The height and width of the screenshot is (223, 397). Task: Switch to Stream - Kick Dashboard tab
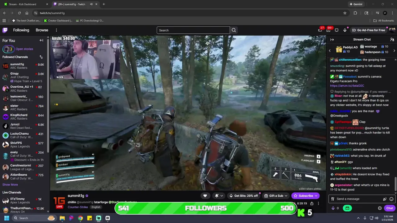coord(25,4)
